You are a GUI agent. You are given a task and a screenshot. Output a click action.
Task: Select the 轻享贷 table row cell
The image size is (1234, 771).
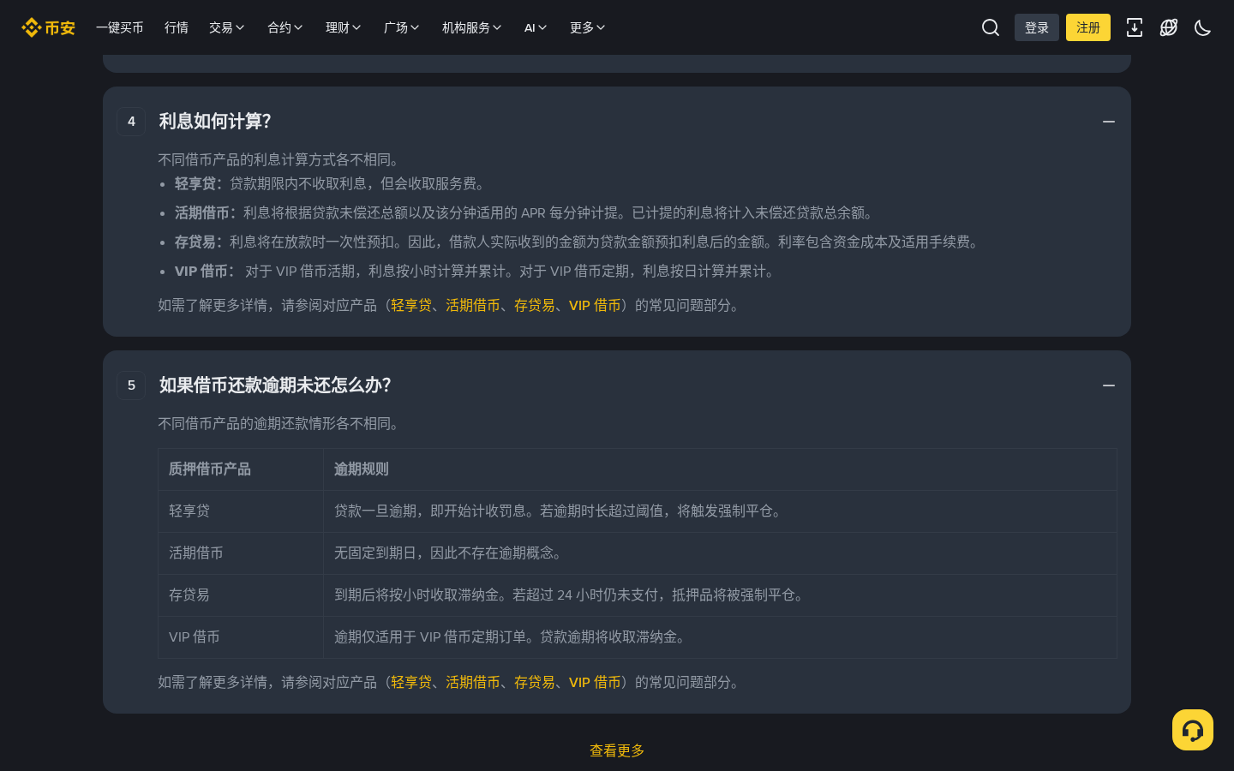coord(241,511)
